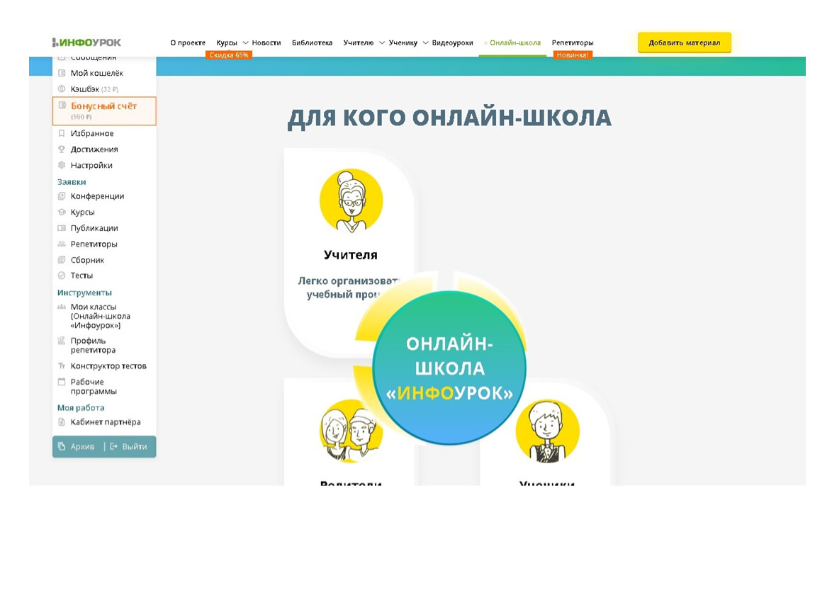Open Библиотека in the top menu
Viewport: 815px width, 612px height.
pyautogui.click(x=313, y=42)
